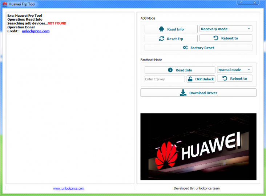Click the Android robot icon on the ADB Read Info button
This screenshot has height=196, width=266.
161,29
